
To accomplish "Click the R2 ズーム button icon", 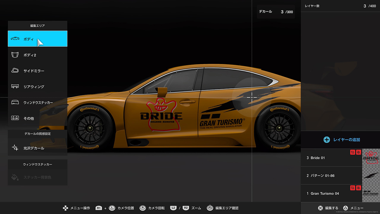I will point(186,208).
